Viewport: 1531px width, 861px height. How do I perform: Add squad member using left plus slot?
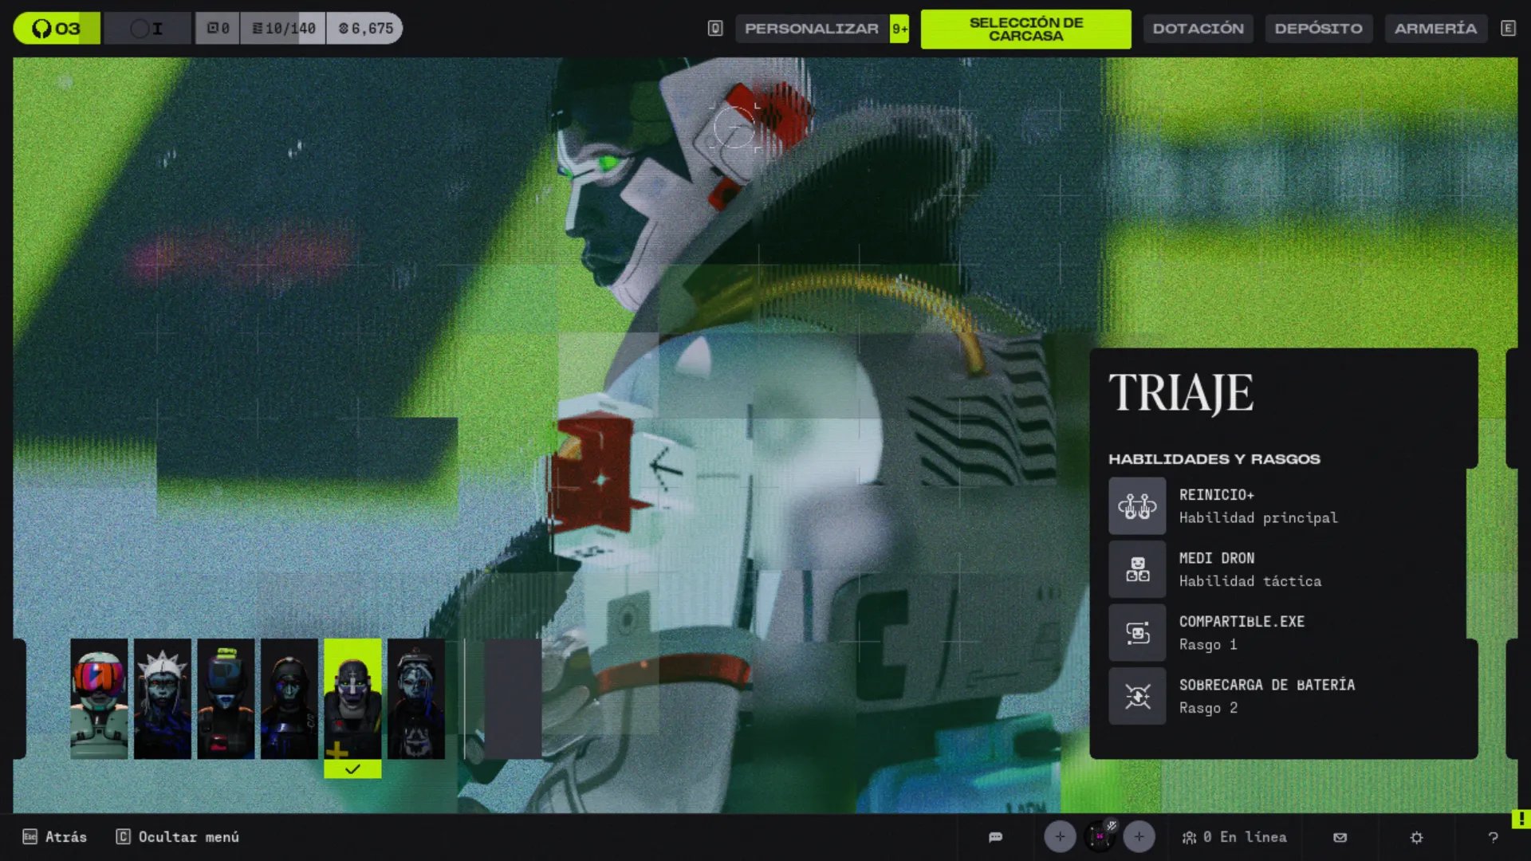[x=1060, y=836]
